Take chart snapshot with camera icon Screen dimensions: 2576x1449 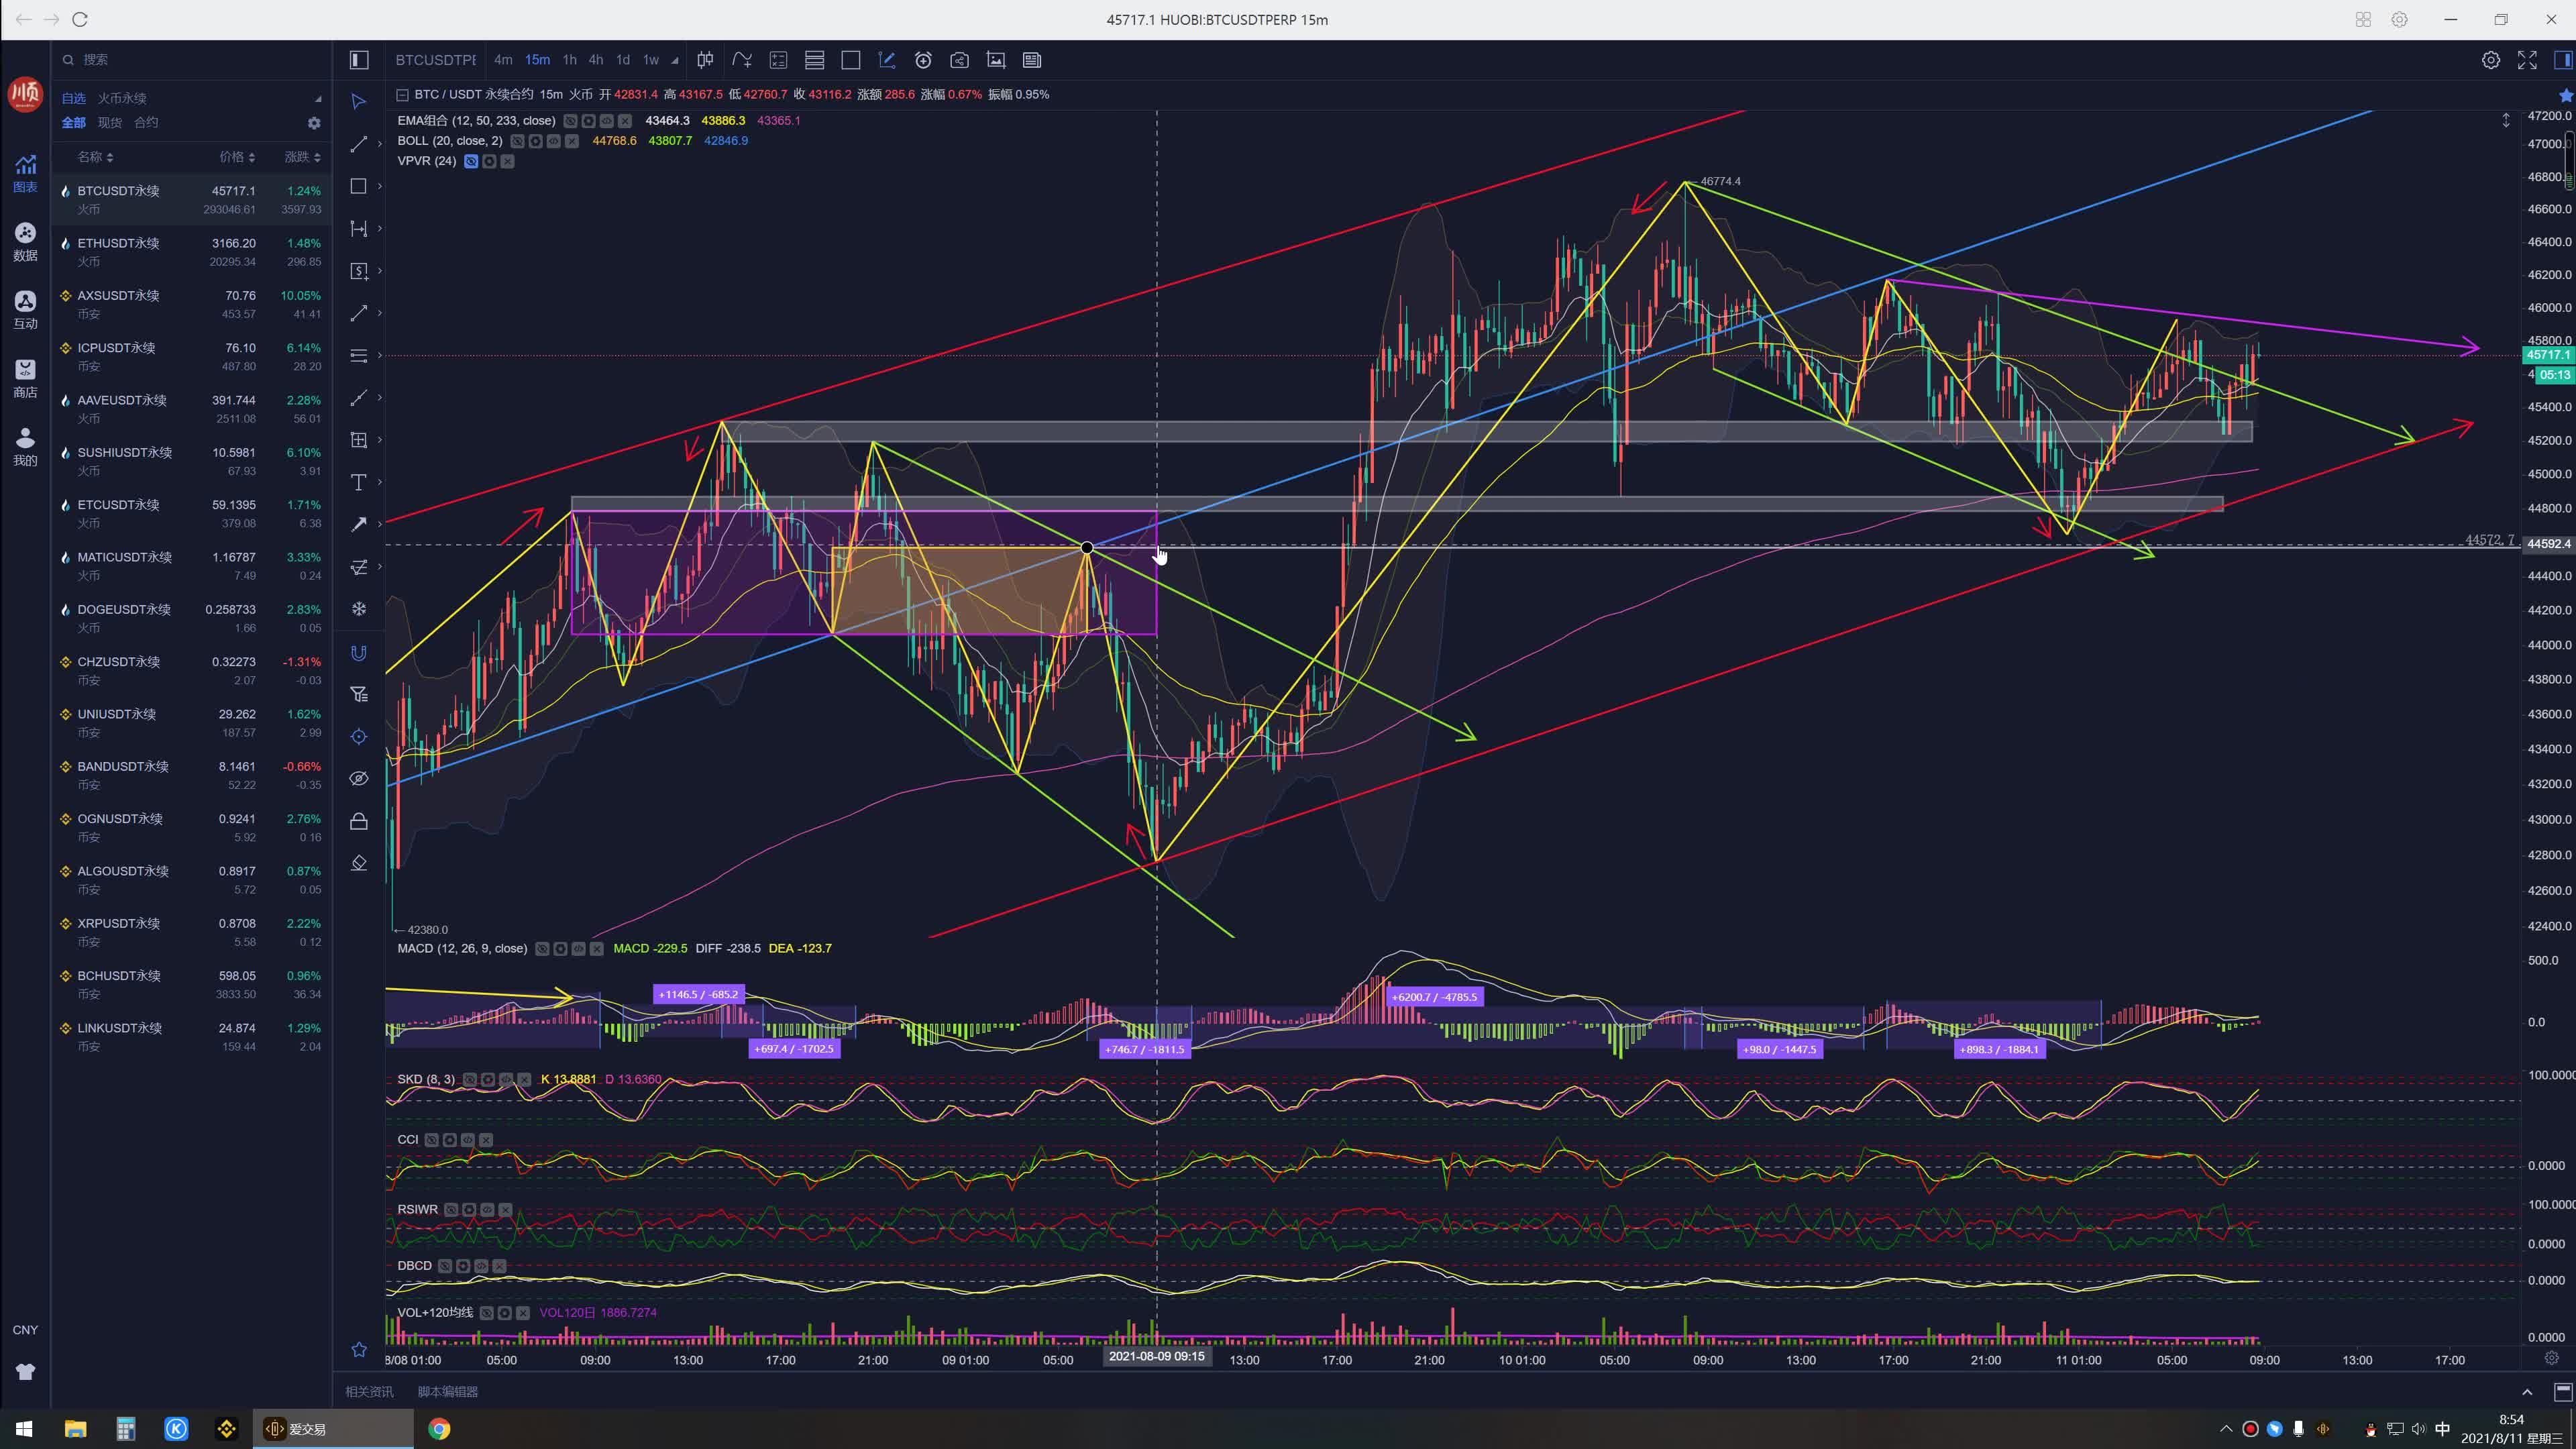959,60
